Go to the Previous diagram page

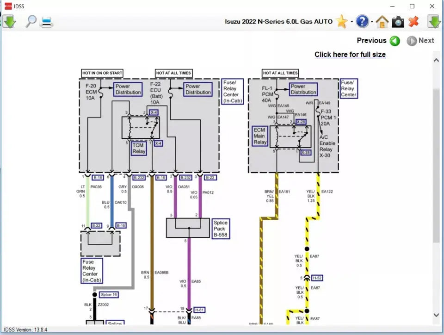coord(395,41)
